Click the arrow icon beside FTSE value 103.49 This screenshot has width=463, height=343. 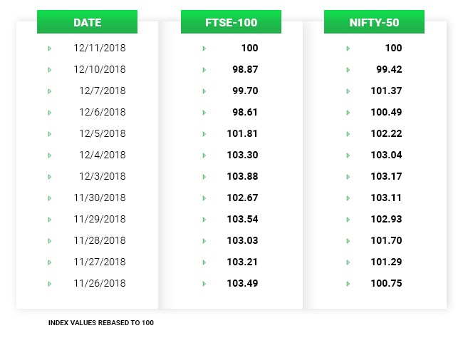[204, 284]
